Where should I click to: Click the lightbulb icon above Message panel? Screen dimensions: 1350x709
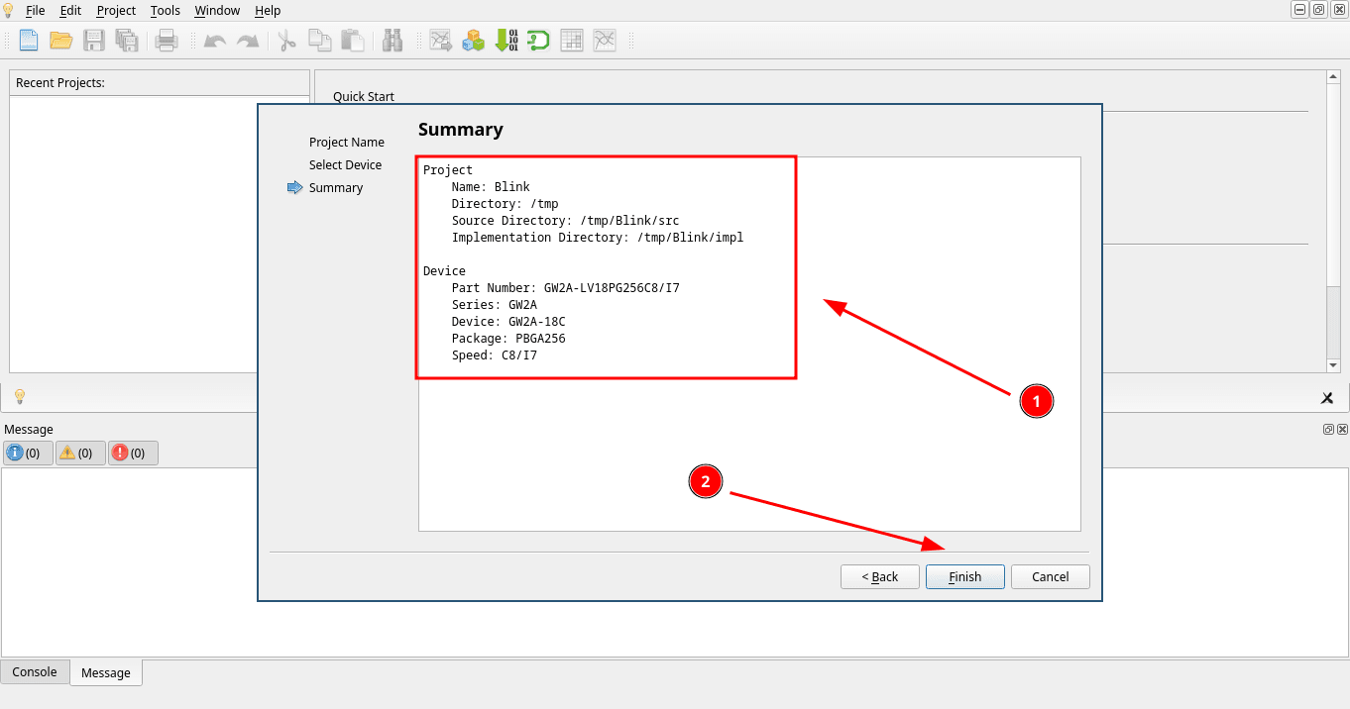coord(19,397)
